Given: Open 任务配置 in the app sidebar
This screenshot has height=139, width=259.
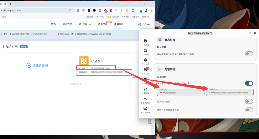Looking at the screenshot, I should (x=145, y=43).
